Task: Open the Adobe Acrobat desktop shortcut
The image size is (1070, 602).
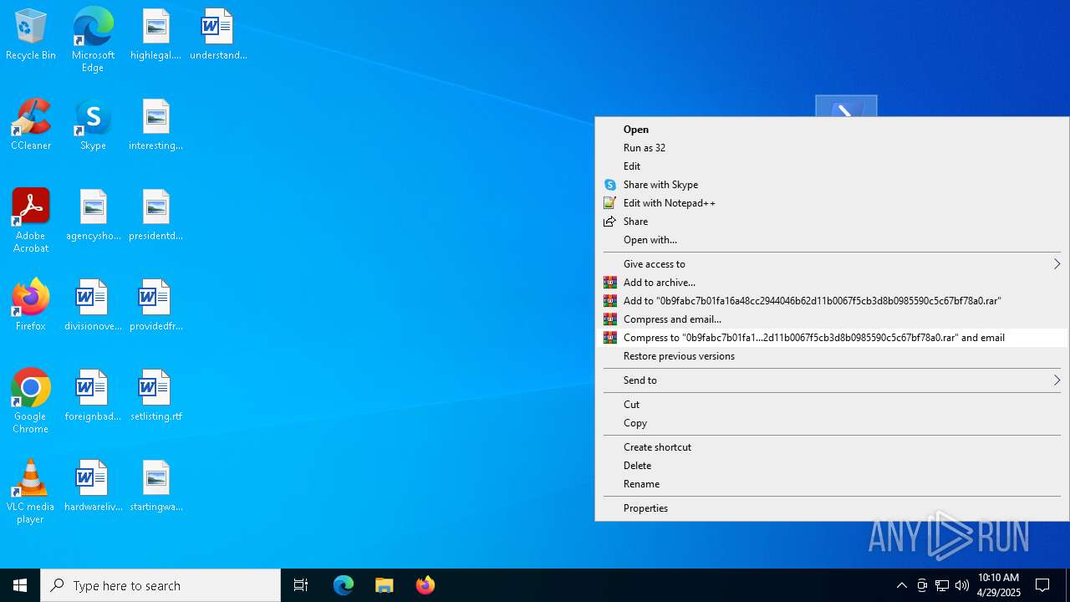Action: 31,221
